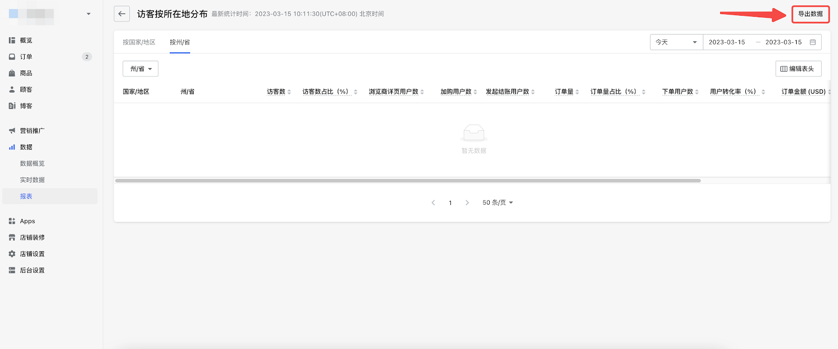Open 实时数据 in the sidebar menu
This screenshot has width=838, height=349.
click(x=32, y=180)
